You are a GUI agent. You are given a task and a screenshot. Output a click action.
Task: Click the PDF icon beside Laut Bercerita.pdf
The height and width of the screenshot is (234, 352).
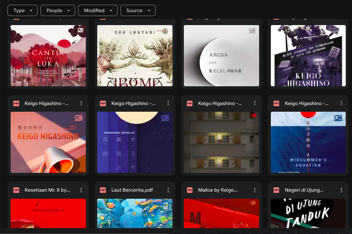[103, 190]
